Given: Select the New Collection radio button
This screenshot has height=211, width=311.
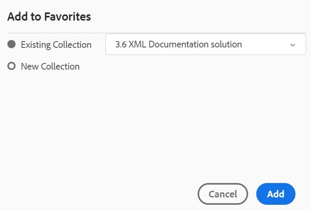Looking at the screenshot, I should pyautogui.click(x=12, y=66).
